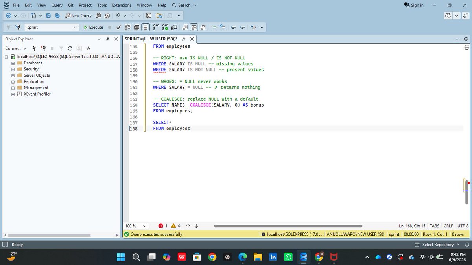Open the Git menu
The image size is (472, 265).
(x=71, y=5)
